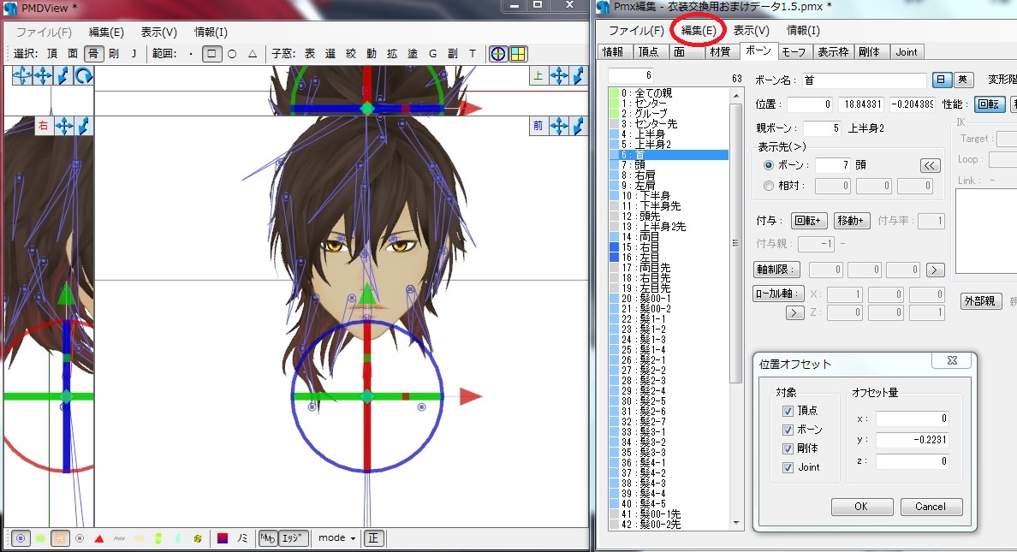Uncheck 剛体 checkbox in offset dialog
This screenshot has width=1017, height=552.
click(x=788, y=448)
